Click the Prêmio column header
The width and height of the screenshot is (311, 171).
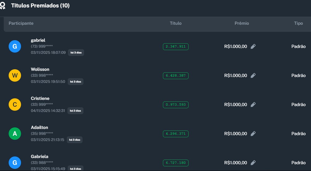[241, 23]
